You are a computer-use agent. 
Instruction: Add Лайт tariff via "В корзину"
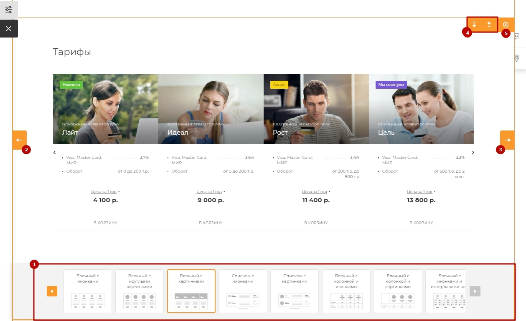point(105,223)
